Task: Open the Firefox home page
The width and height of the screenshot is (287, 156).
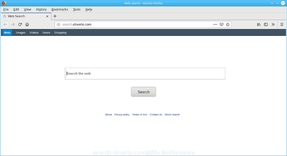Action: pos(27,24)
